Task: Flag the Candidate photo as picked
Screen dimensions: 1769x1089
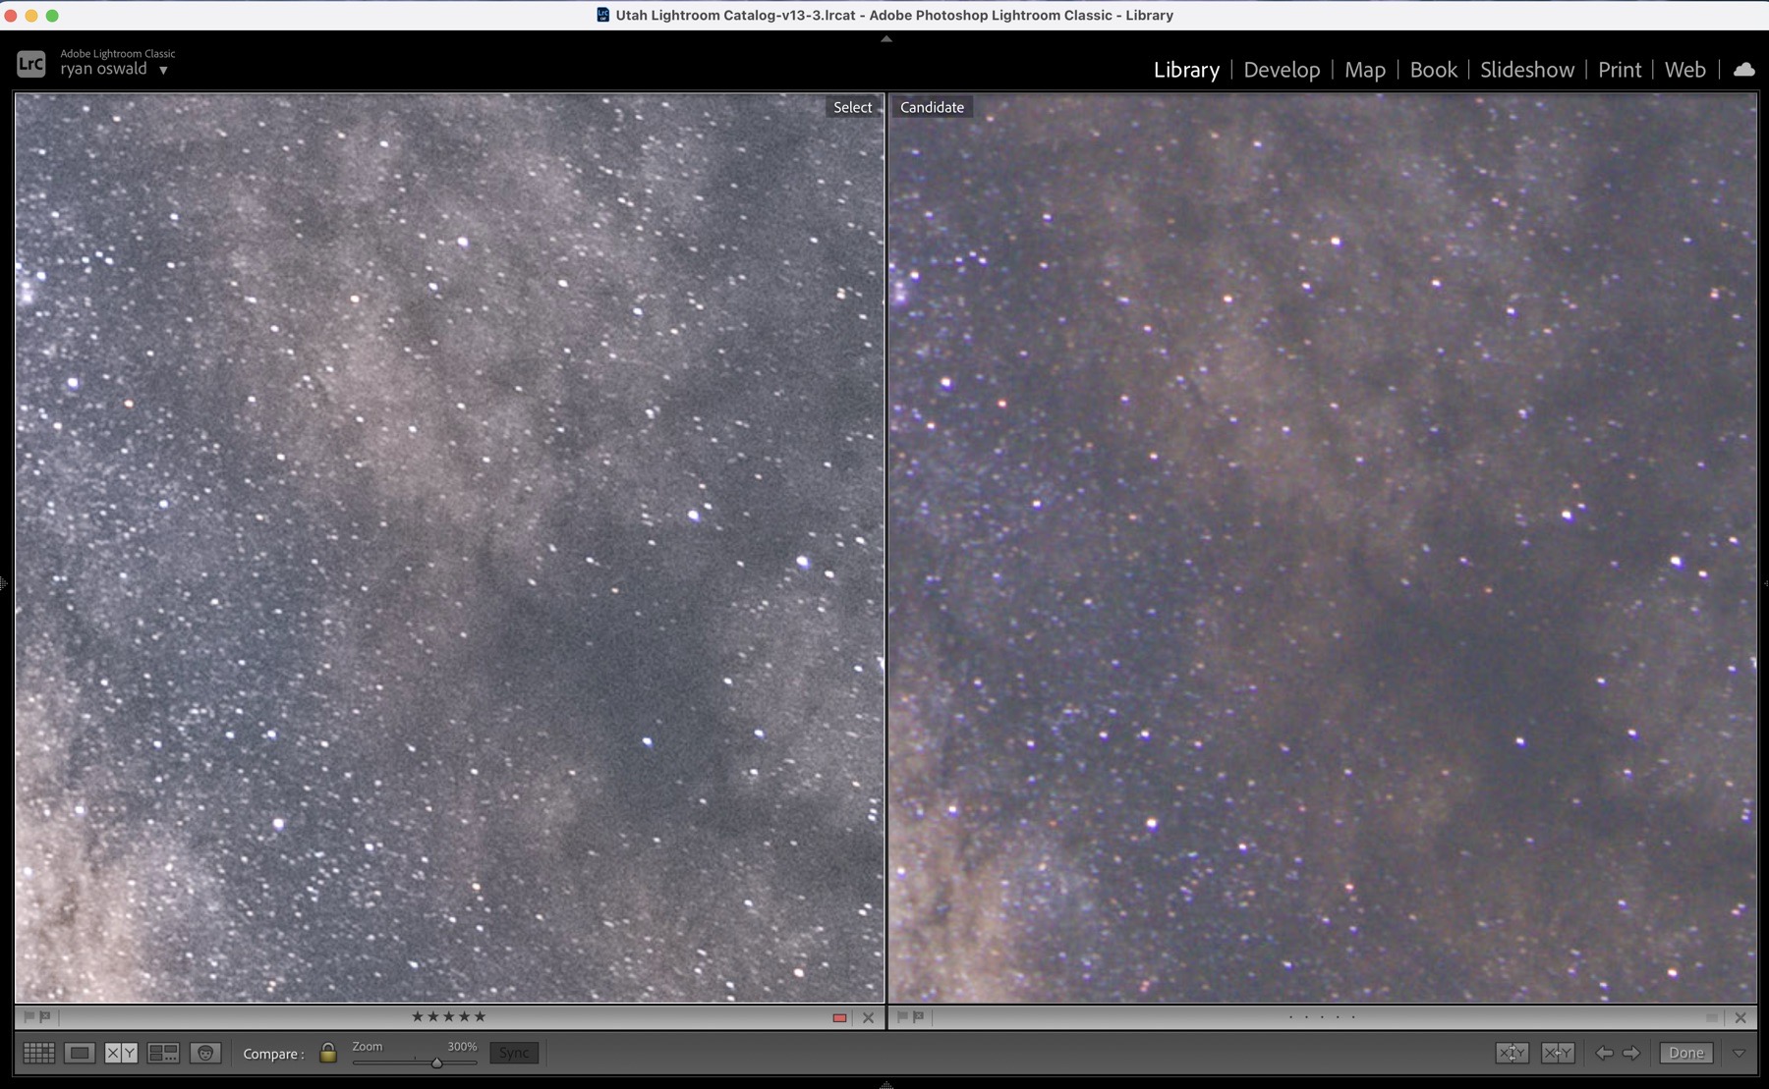Action: (x=902, y=1017)
